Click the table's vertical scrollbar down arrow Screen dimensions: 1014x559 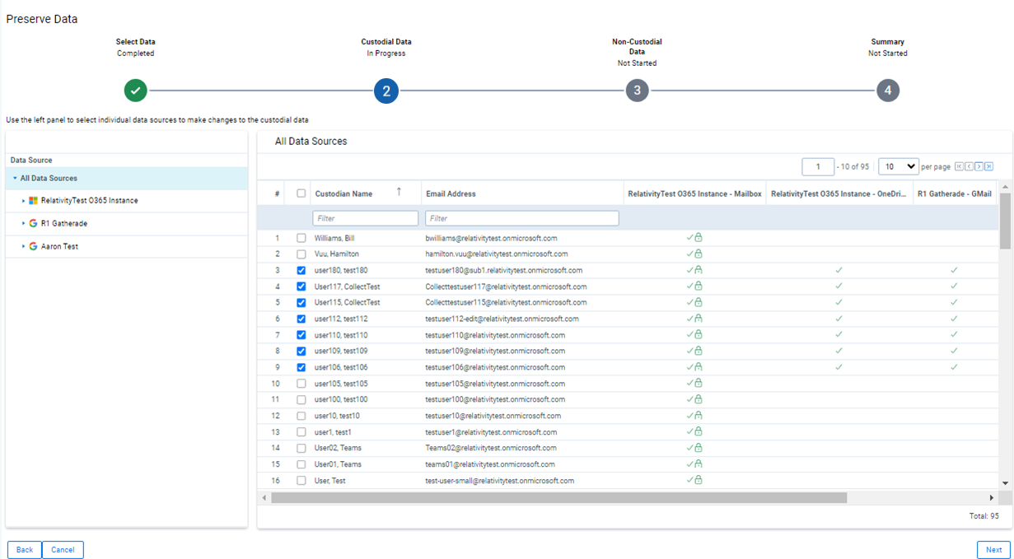point(1005,483)
